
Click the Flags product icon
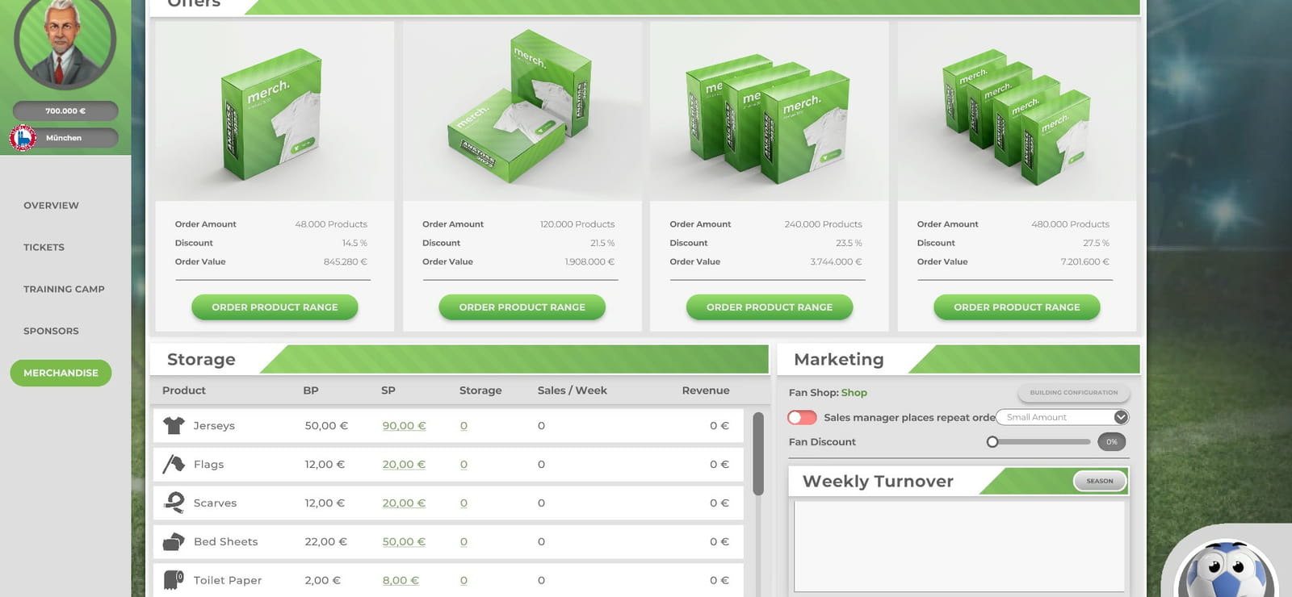(x=174, y=464)
